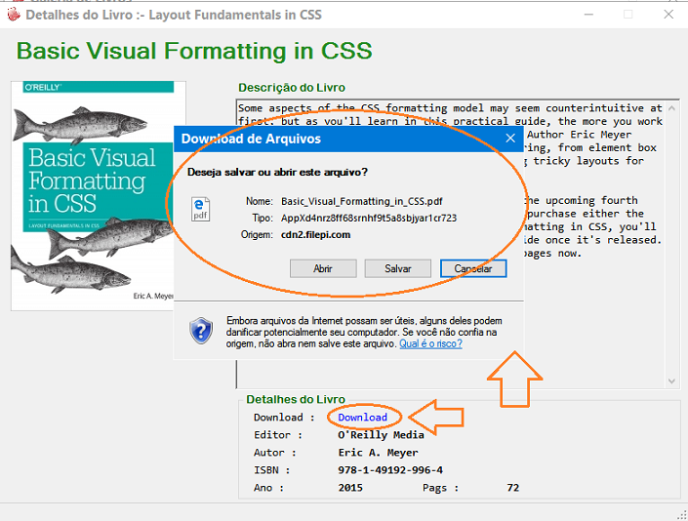Click the security shield question icon

[x=201, y=331]
